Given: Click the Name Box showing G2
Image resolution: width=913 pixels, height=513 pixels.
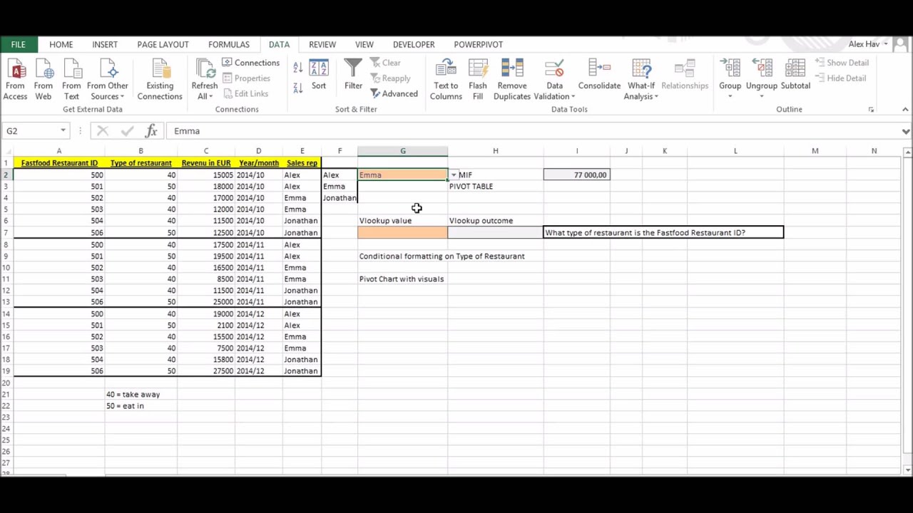Looking at the screenshot, I should click(x=30, y=131).
